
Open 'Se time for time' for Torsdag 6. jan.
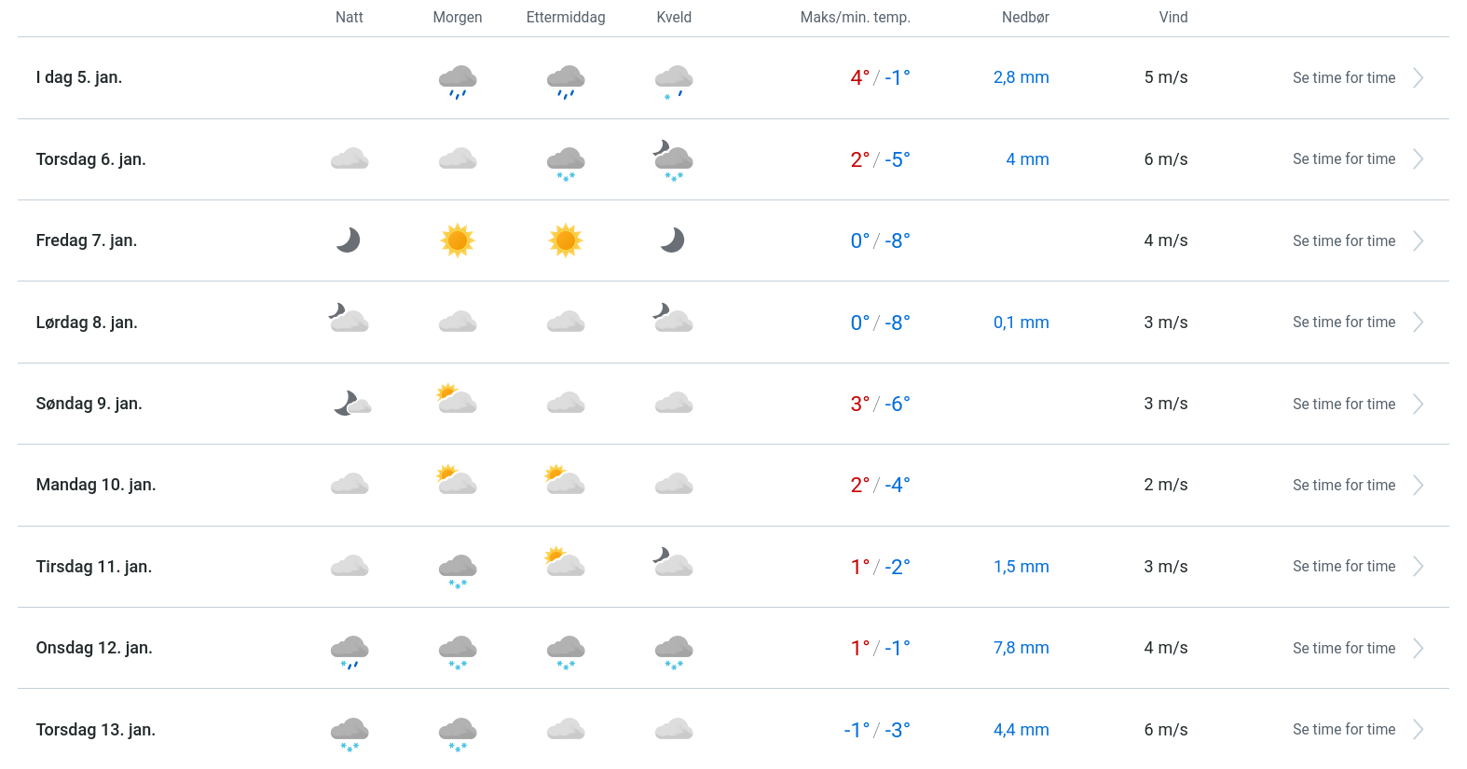(1343, 159)
